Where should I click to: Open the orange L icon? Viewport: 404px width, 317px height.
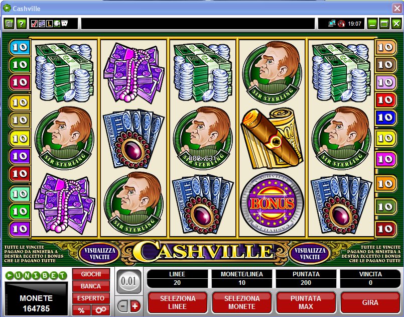pos(49,24)
